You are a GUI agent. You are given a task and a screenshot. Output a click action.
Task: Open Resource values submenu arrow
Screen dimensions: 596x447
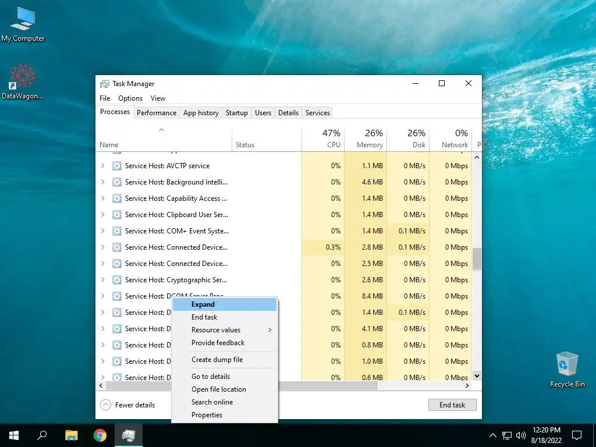point(270,330)
